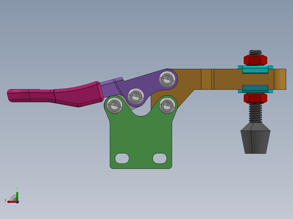Click the green Y axis arrow of triad
293x219 pixels.
pos(17,196)
